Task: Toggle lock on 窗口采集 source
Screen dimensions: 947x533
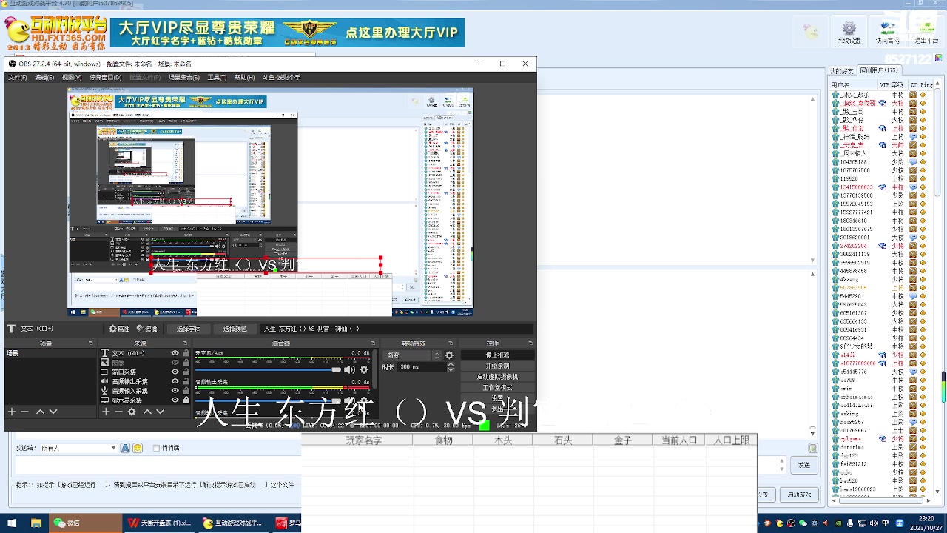Action: (186, 372)
